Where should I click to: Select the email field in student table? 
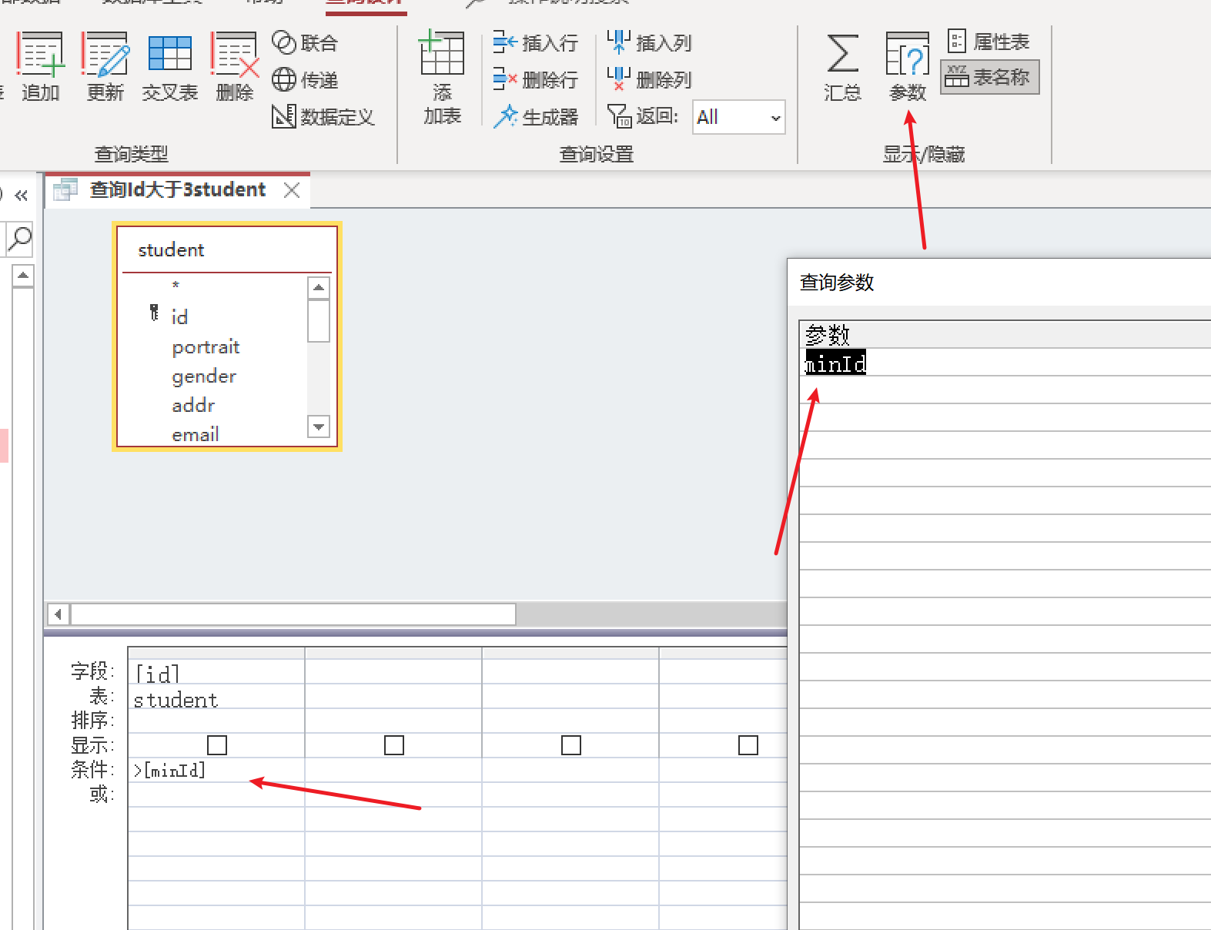196,434
